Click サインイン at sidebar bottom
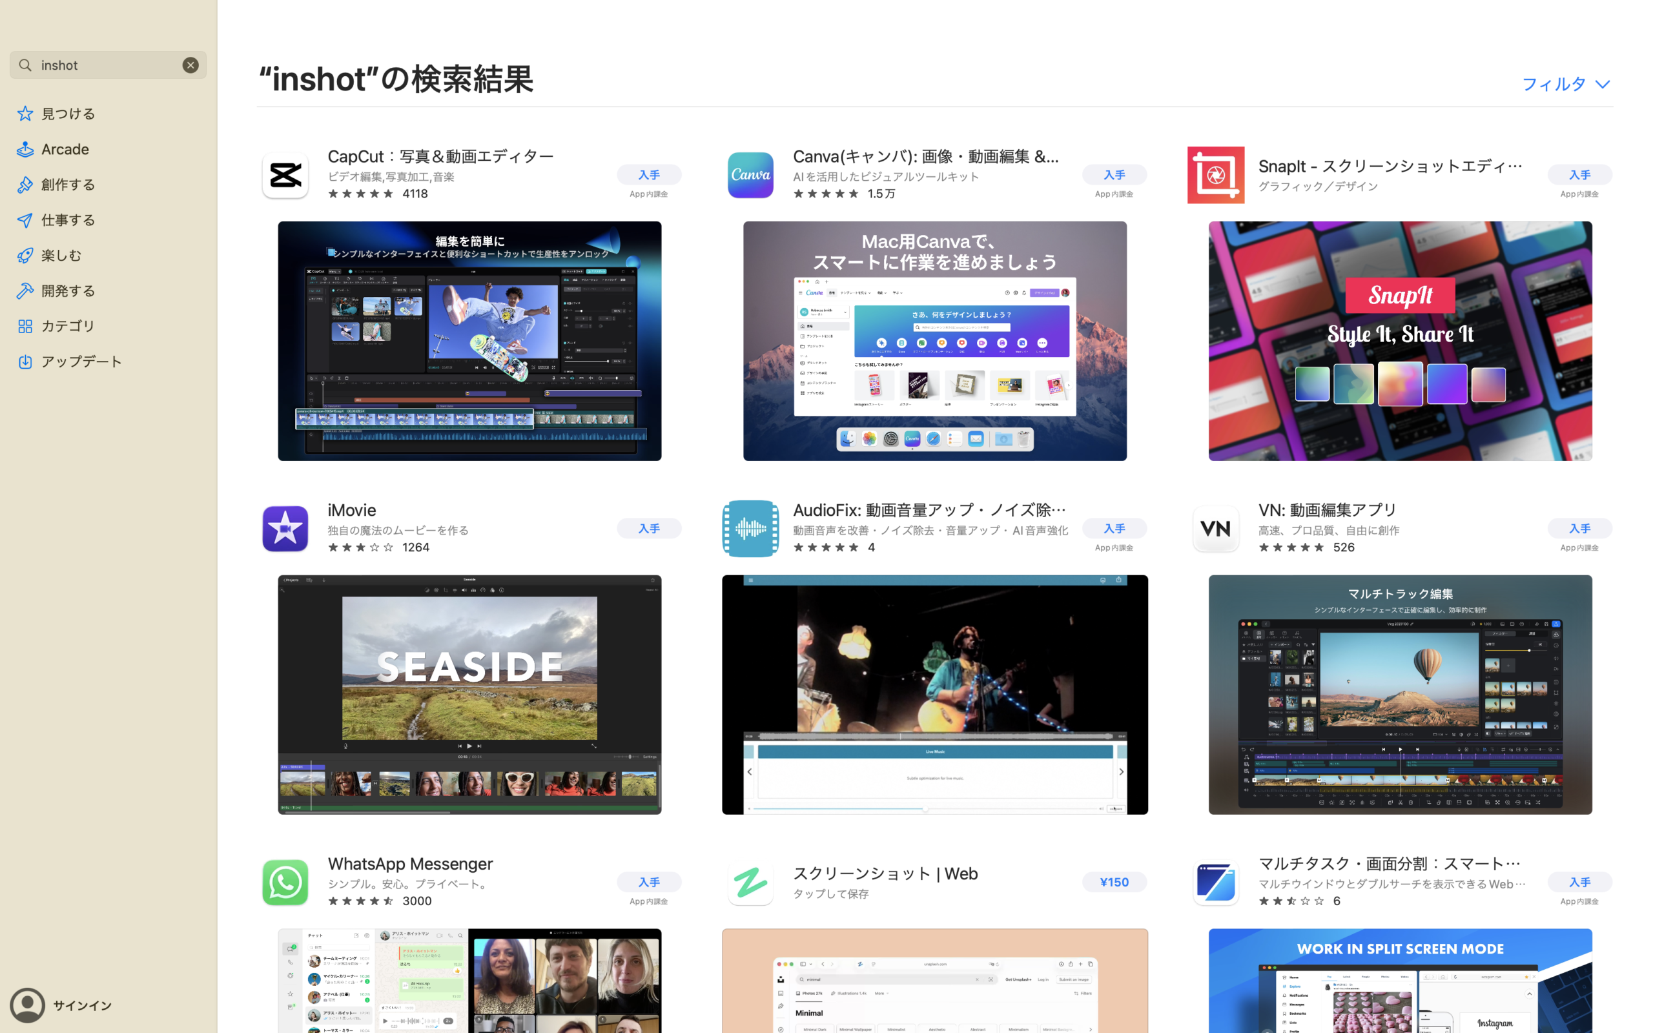This screenshot has width=1653, height=1033. pyautogui.click(x=83, y=1005)
